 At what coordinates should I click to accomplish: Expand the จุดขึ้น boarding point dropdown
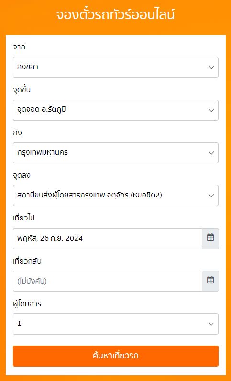click(116, 110)
